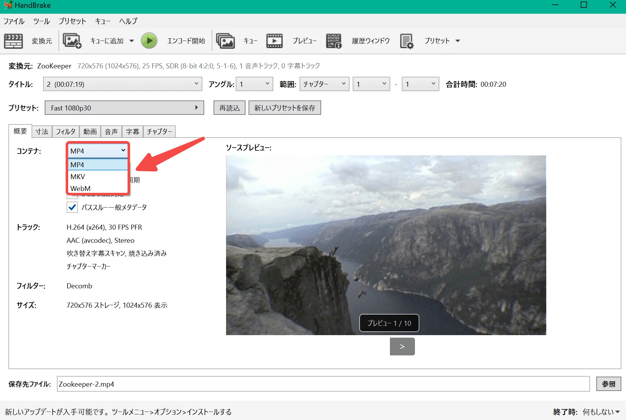This screenshot has height=420, width=626.
Task: Start encoding with the green play icon
Action: click(x=149, y=41)
